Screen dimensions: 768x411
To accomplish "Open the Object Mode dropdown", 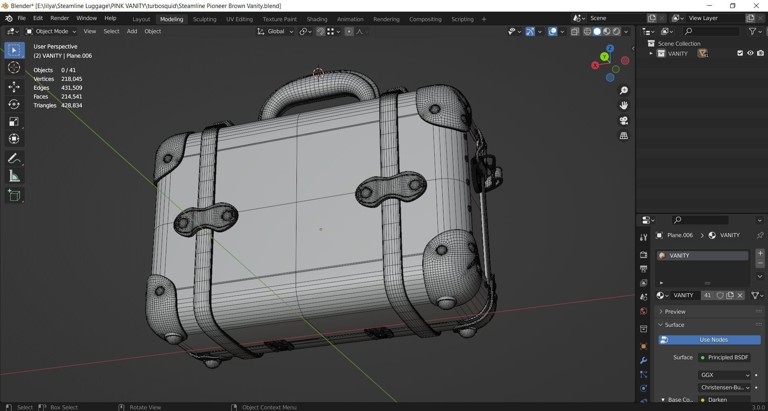I will point(50,32).
